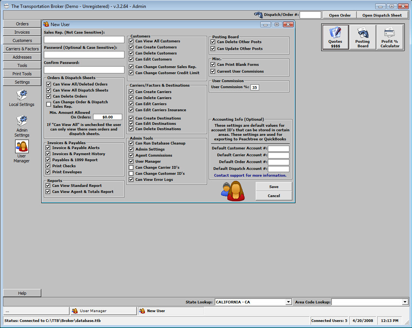Uncheck Can Edit Carriers Insurance
This screenshot has height=328, width=412.
[x=131, y=110]
